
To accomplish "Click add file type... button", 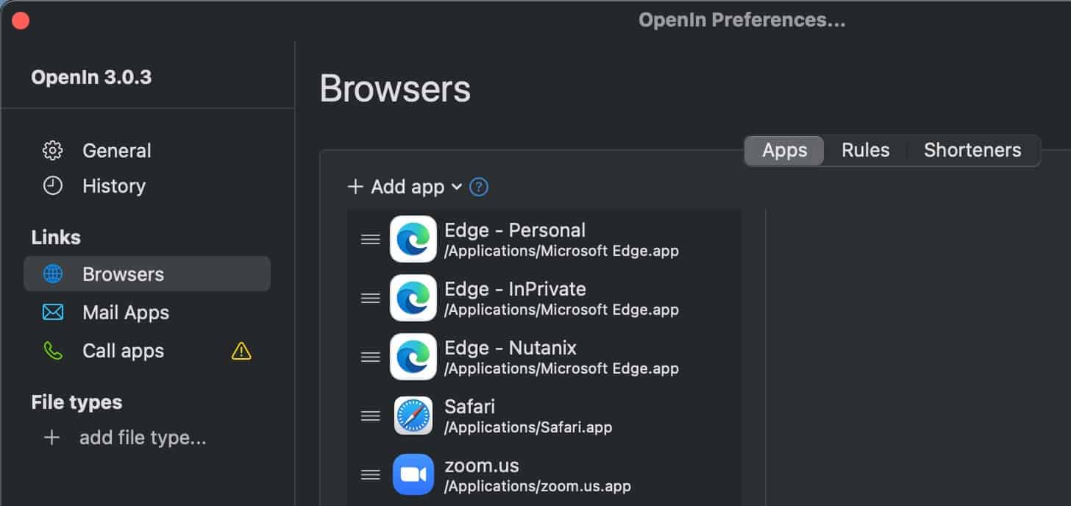I will click(x=143, y=438).
